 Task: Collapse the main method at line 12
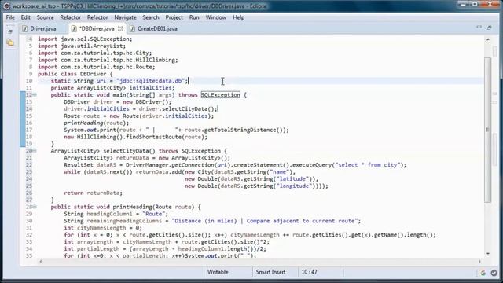tap(35, 94)
